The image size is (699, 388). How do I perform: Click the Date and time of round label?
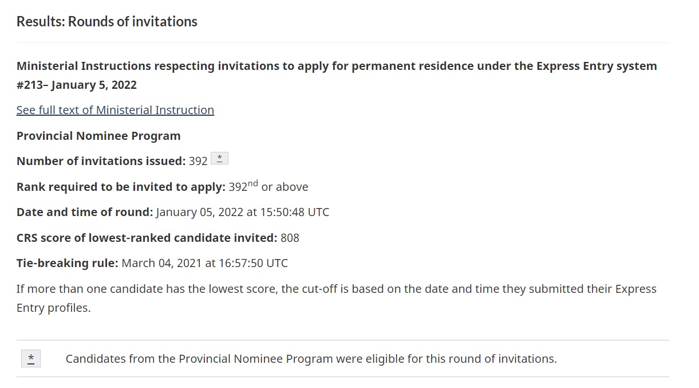[85, 212]
